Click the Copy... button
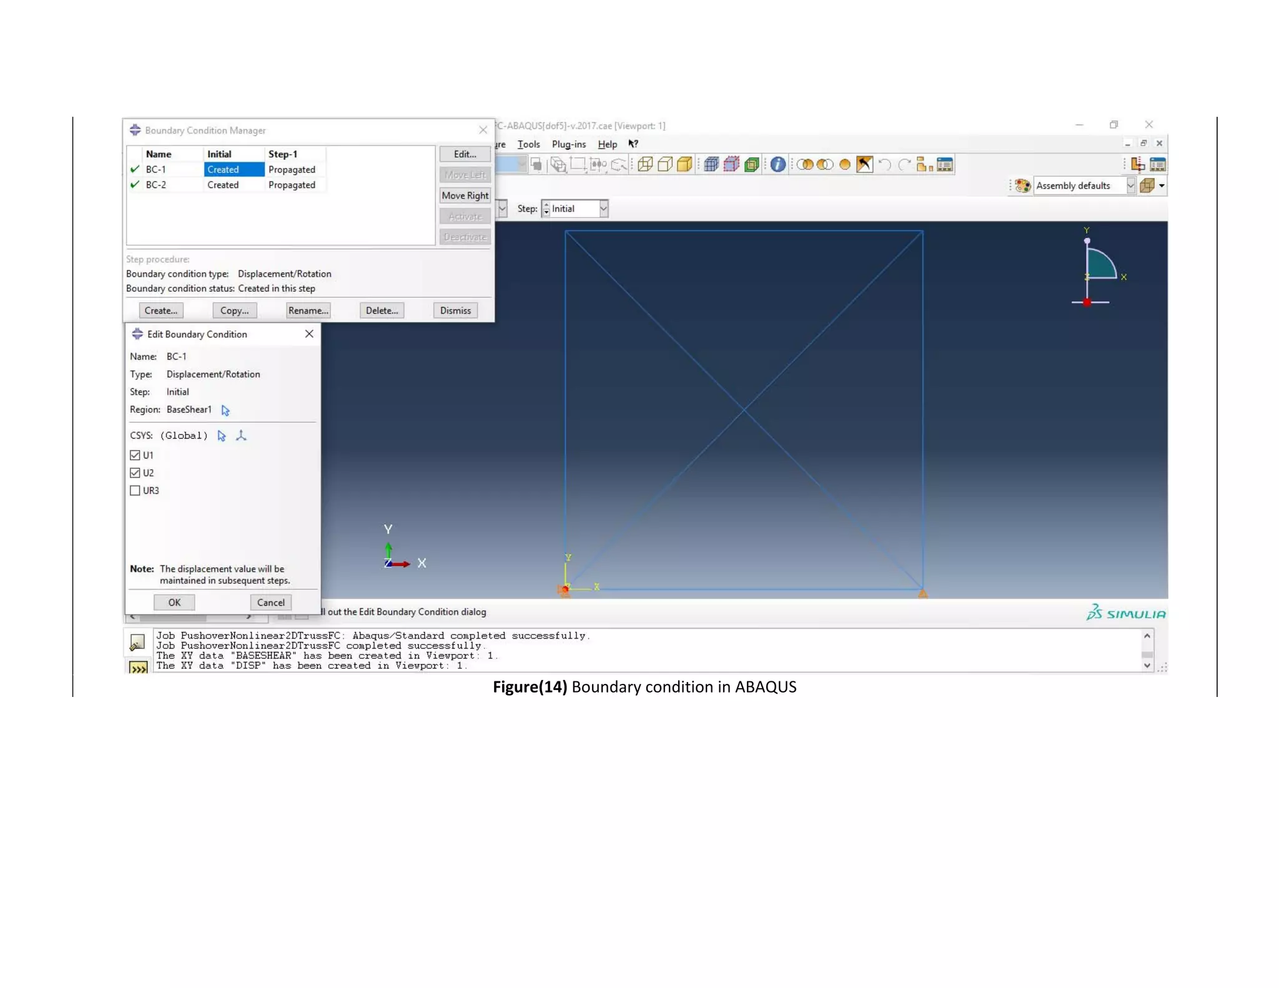The image size is (1279, 988). (235, 310)
